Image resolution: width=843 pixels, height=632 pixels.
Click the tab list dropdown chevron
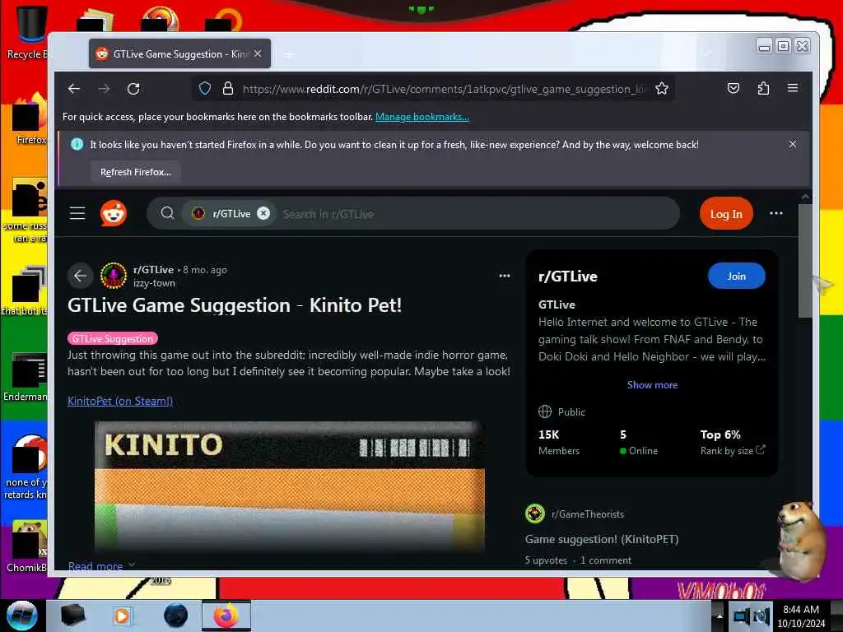(706, 53)
